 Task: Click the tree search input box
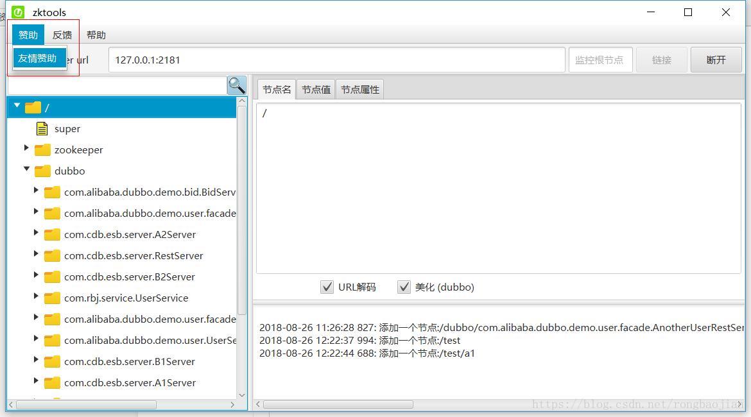coord(117,86)
